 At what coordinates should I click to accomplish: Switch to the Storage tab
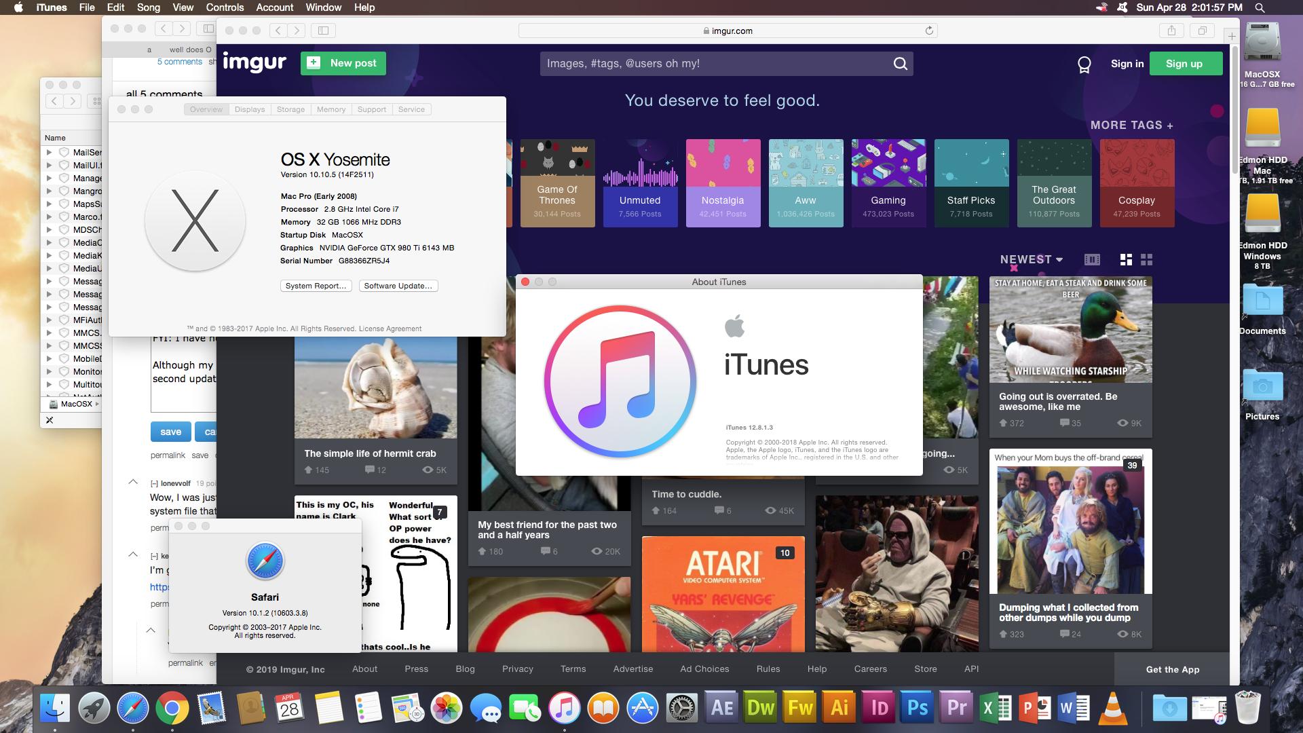coord(290,109)
